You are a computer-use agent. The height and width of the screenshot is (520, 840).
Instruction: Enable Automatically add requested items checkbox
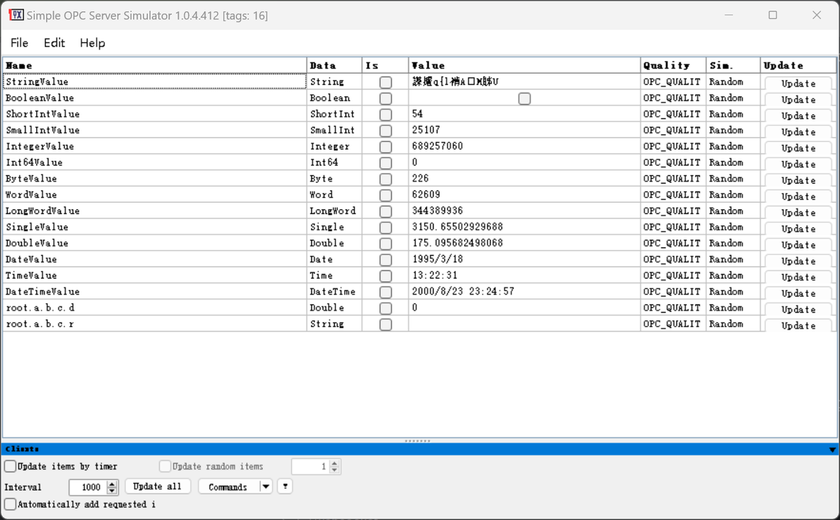[10, 504]
